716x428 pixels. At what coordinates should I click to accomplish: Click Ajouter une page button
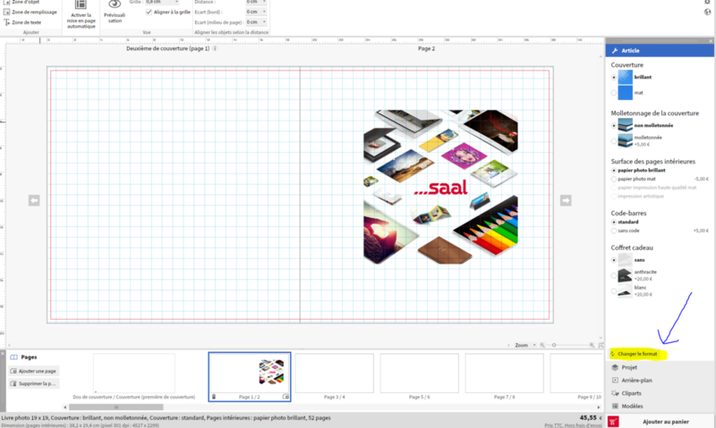click(x=34, y=371)
